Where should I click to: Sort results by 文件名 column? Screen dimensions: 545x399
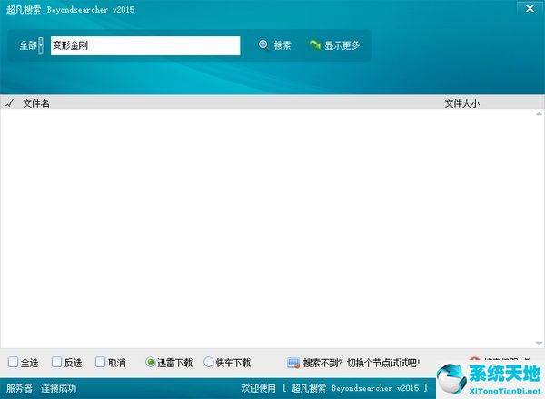[36, 103]
